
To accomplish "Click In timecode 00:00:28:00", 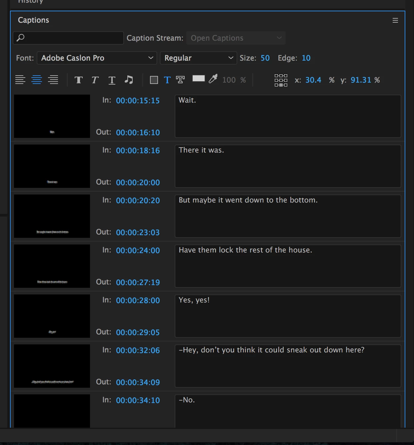I will point(138,300).
